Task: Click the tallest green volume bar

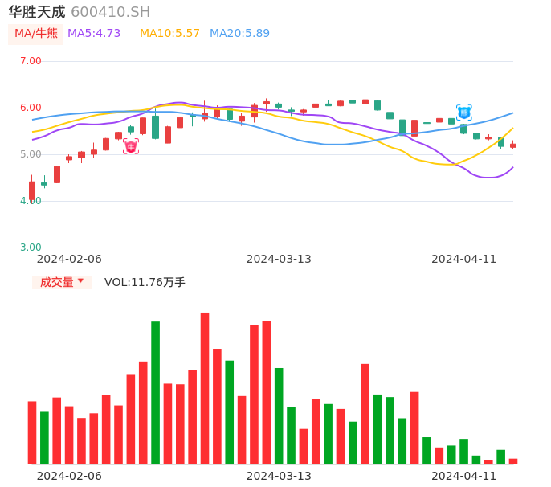Action: tap(155, 393)
